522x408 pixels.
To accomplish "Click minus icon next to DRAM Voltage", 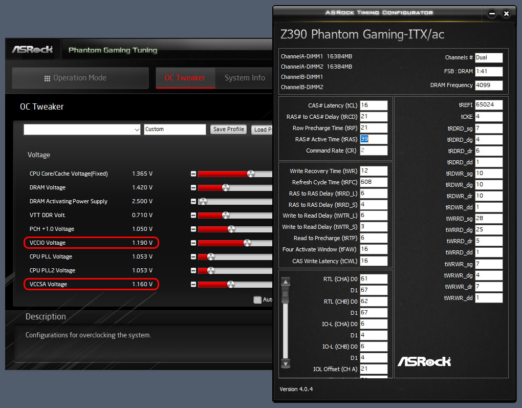I will coord(193,187).
